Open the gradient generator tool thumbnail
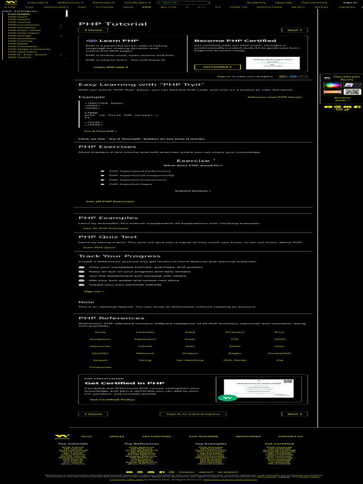The height and width of the screenshot is (484, 363). click(x=332, y=92)
